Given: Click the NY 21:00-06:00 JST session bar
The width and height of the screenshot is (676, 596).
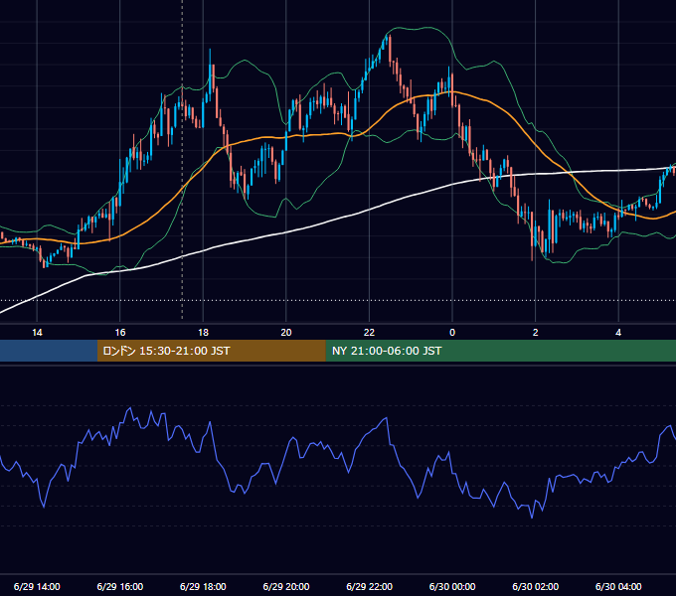Looking at the screenshot, I should click(500, 351).
